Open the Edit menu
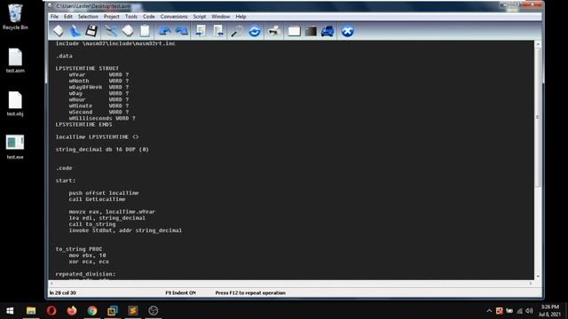Viewport: 568px width, 319px height. tap(68, 17)
